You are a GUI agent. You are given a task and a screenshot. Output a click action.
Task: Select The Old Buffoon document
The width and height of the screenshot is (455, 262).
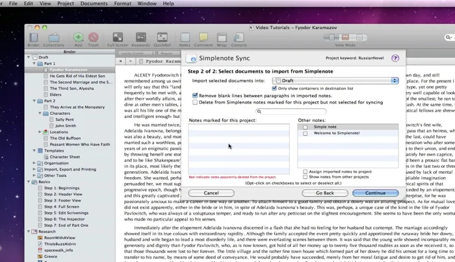[65, 138]
